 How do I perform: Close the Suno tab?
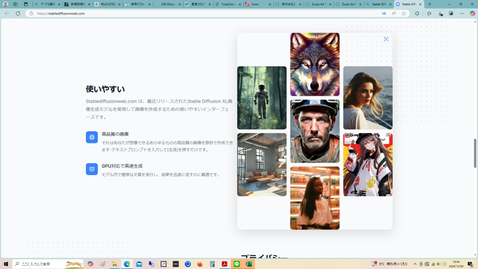tap(270, 4)
